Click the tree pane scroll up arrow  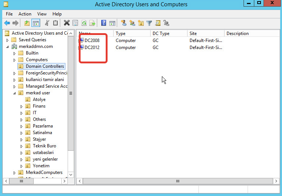71,34
